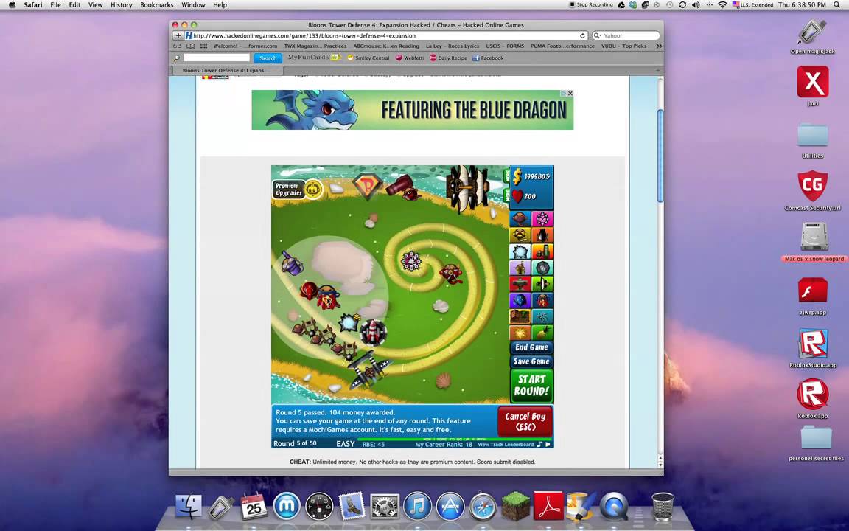Select the Spike Factory tower
The width and height of the screenshot is (849, 531).
542,268
